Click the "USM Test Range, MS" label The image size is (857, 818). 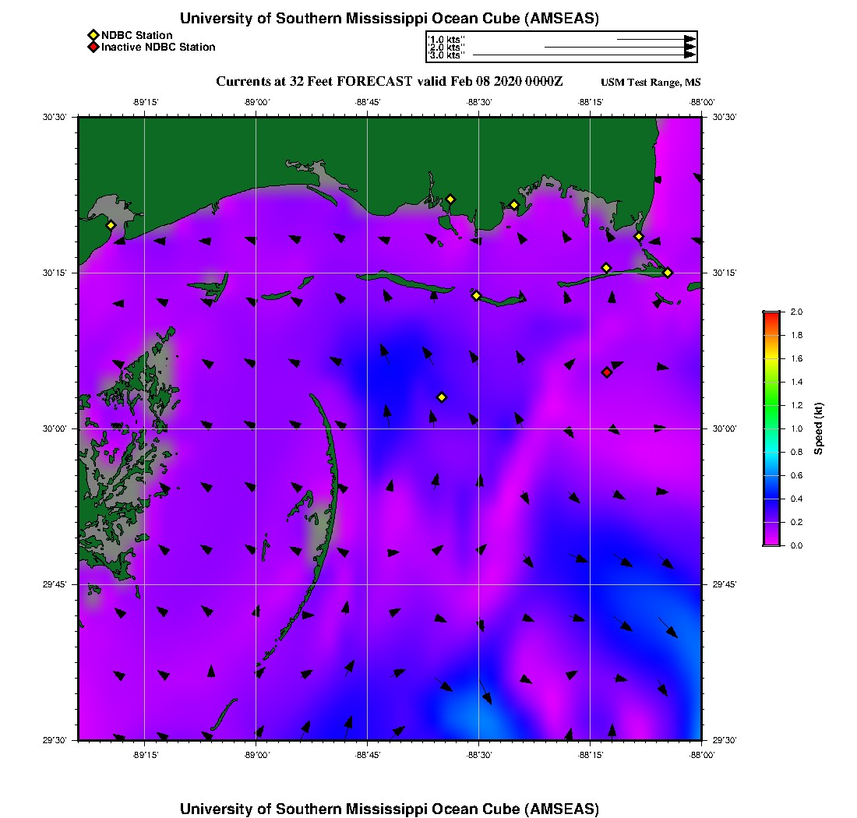[x=651, y=83]
